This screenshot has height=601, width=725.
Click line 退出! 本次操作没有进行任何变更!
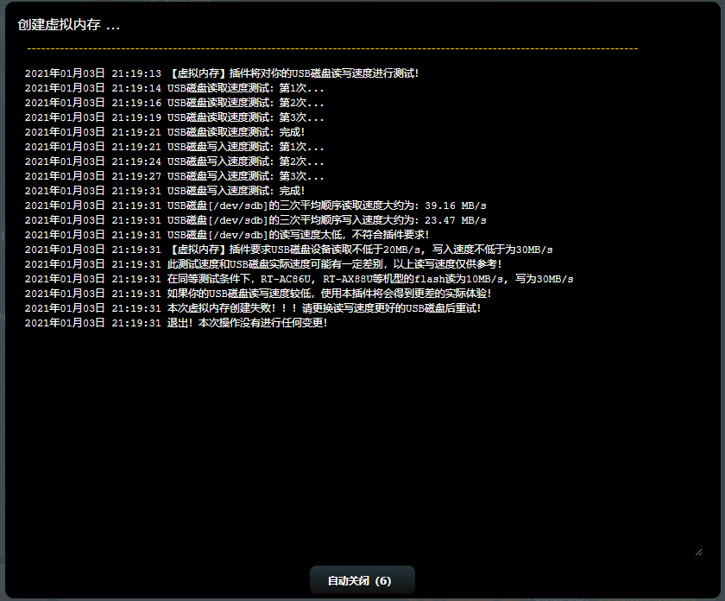[x=176, y=324]
